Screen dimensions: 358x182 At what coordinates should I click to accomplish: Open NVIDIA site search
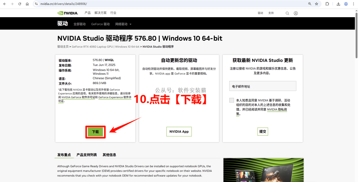[x=287, y=13]
